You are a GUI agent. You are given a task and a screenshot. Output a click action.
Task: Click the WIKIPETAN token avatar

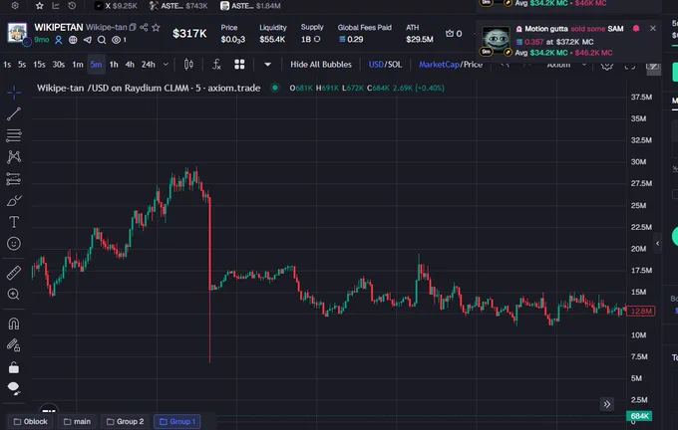tap(17, 33)
